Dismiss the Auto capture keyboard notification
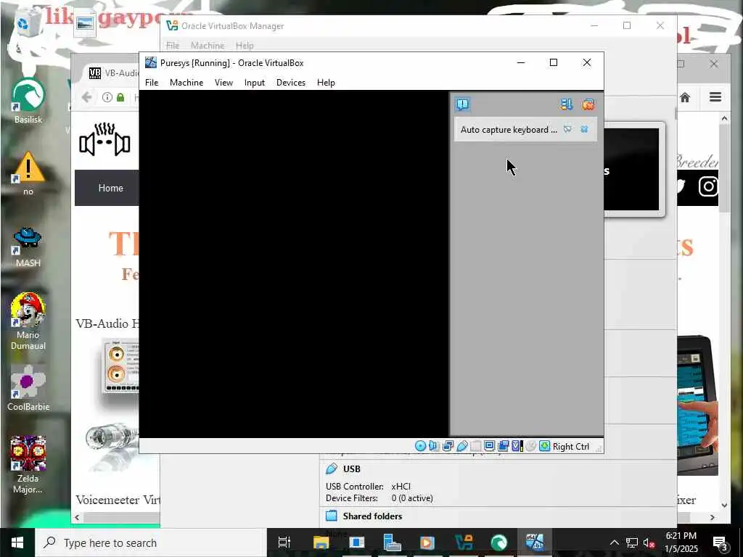Screen dimensions: 743x557 coord(584,129)
